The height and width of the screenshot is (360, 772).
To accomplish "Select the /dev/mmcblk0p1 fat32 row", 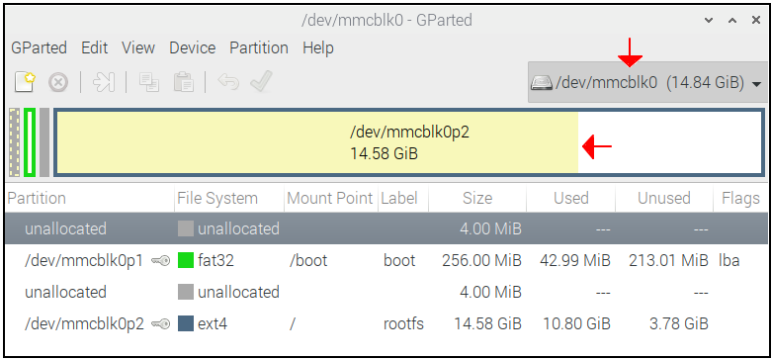I will pos(386,260).
